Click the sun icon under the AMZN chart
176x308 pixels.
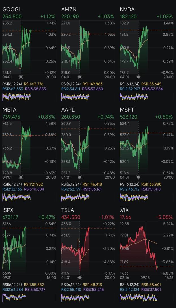[80, 77]
